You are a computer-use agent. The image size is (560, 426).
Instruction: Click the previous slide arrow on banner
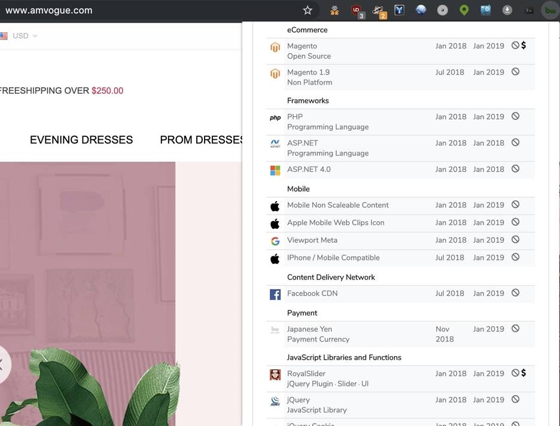coord(3,364)
